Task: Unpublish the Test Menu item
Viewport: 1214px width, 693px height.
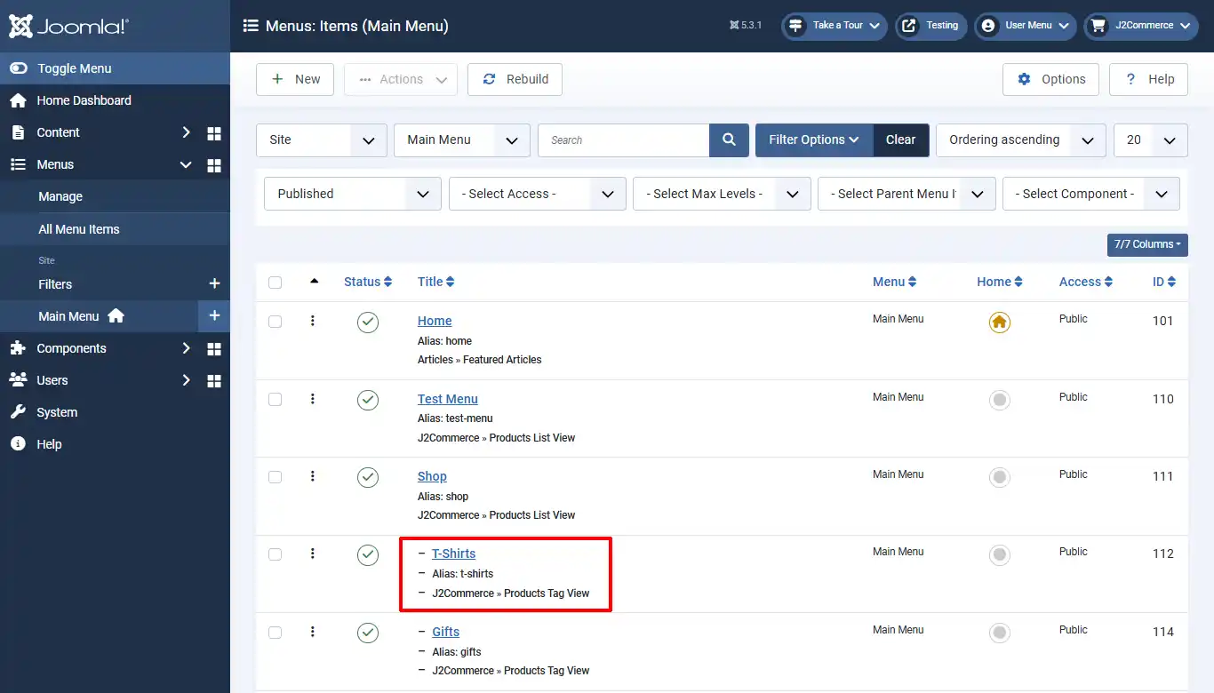Action: point(368,401)
